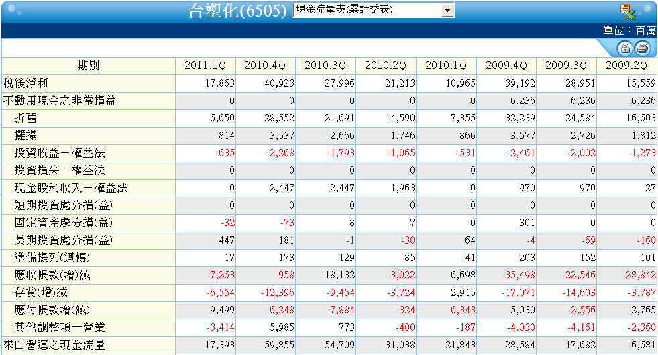Click the 2010.2Q column header
This screenshot has width=658, height=355.
386,66
